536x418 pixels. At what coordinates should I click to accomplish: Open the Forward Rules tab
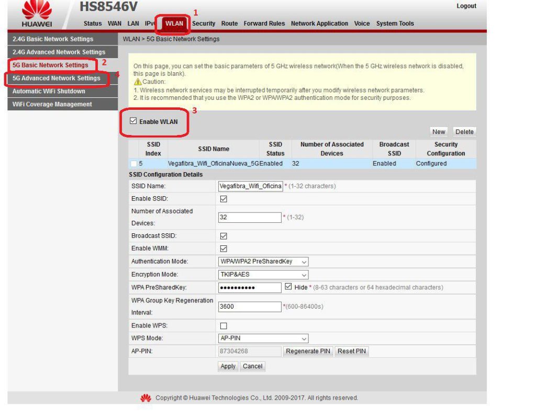tap(264, 24)
